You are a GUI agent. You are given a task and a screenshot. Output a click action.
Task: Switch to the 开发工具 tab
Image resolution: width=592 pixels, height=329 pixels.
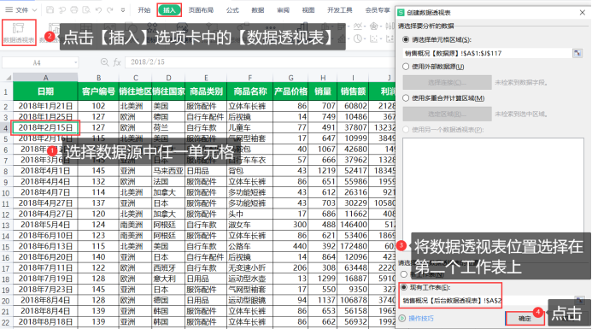pos(340,10)
